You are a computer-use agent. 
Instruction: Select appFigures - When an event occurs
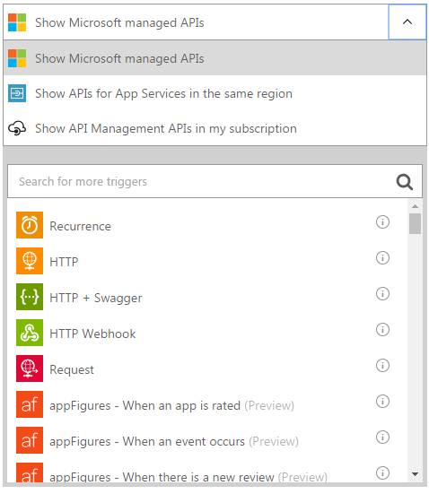click(174, 441)
